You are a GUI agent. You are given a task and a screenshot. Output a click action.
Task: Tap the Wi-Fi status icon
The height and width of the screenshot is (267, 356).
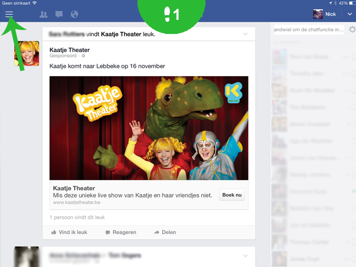(35, 3)
